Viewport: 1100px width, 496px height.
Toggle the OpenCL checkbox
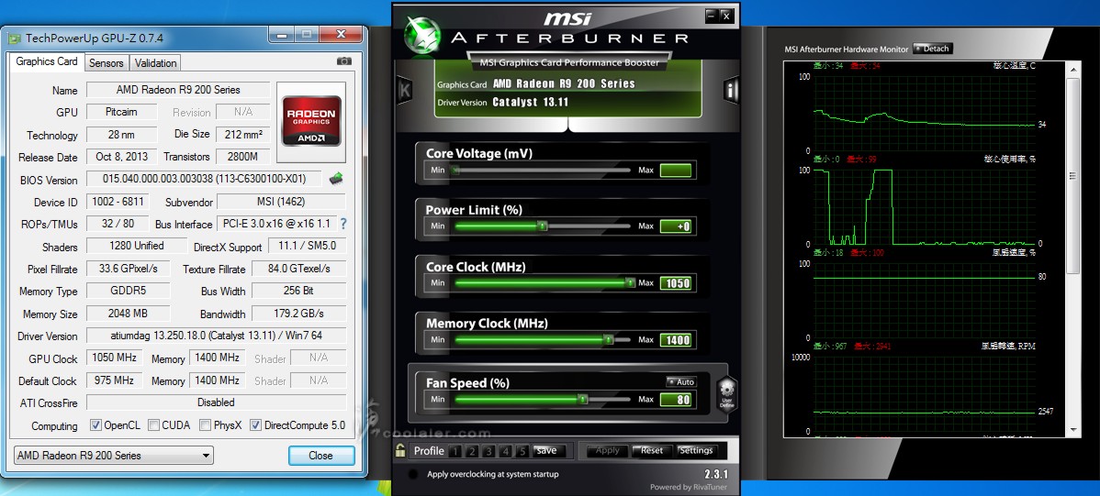[x=96, y=425]
